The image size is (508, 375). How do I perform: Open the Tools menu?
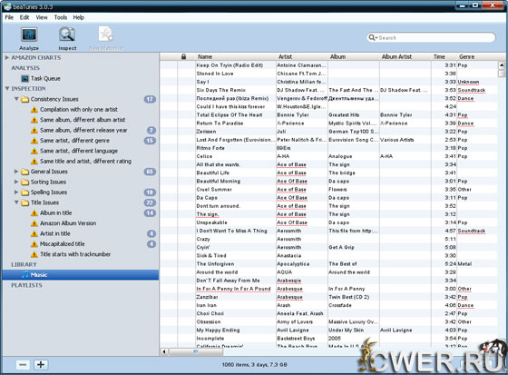coord(61,17)
